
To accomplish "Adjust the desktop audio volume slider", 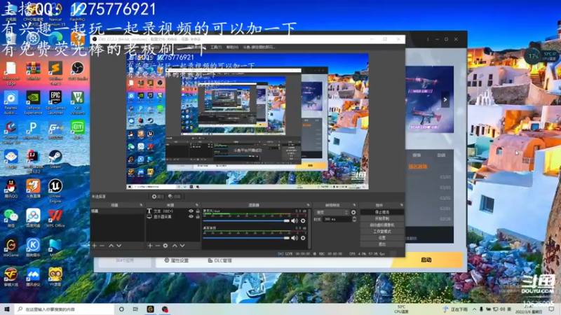I will coord(246,238).
